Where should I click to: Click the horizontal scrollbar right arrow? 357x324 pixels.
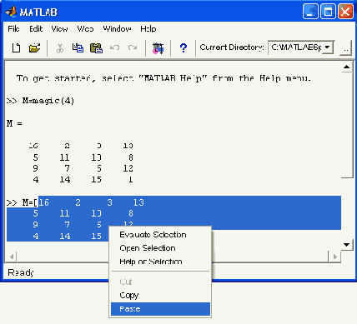[x=335, y=257]
